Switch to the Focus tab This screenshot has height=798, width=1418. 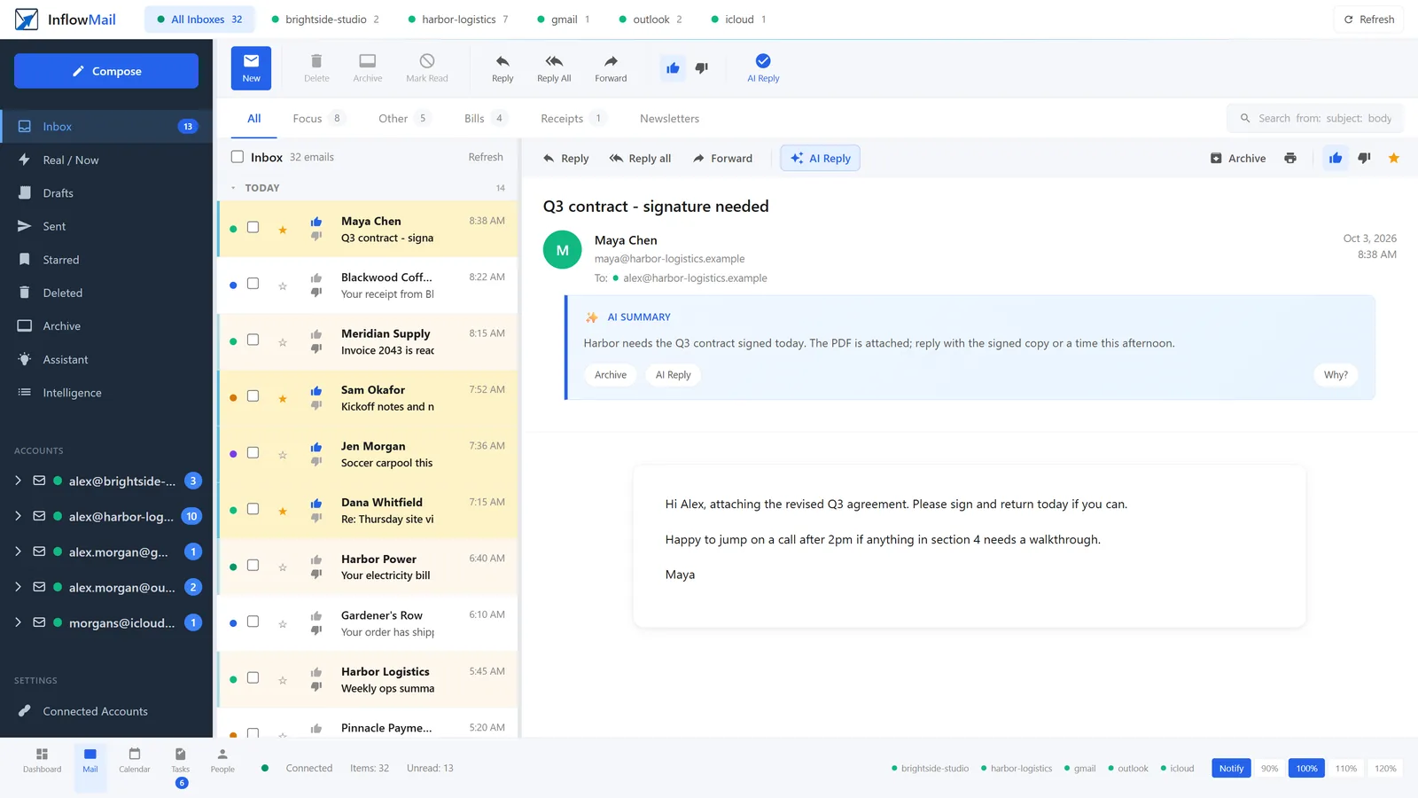tap(318, 118)
